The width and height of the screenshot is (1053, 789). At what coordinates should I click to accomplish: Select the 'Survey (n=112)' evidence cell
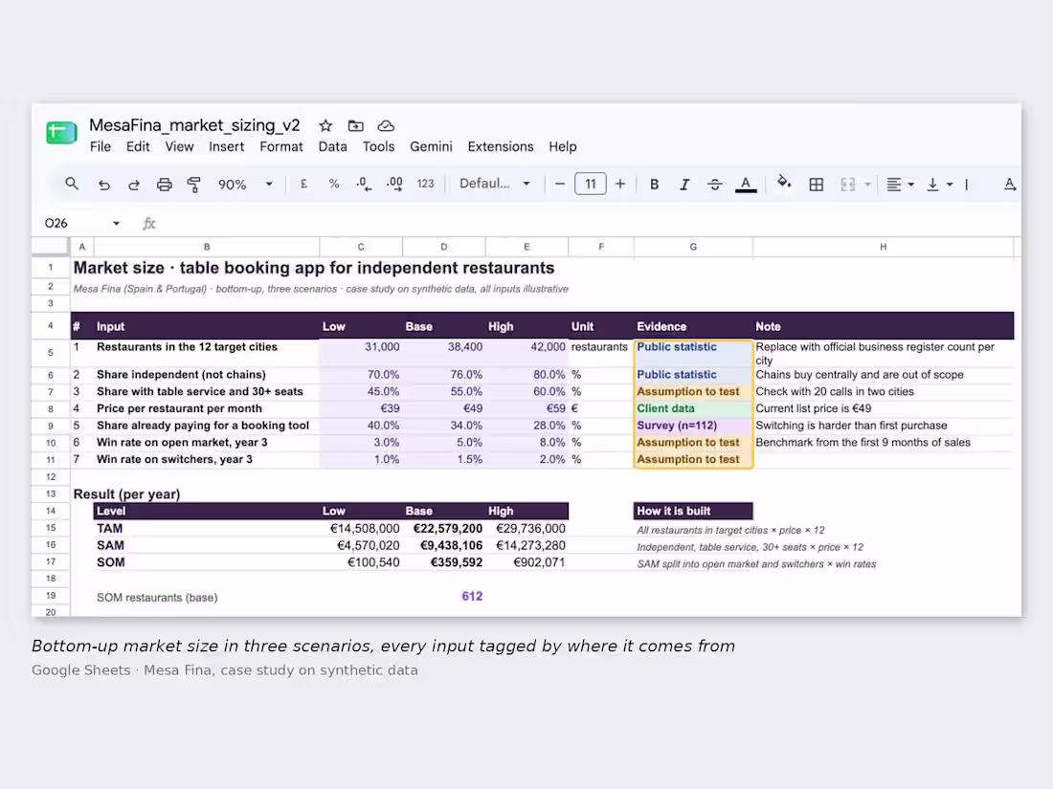(x=693, y=426)
